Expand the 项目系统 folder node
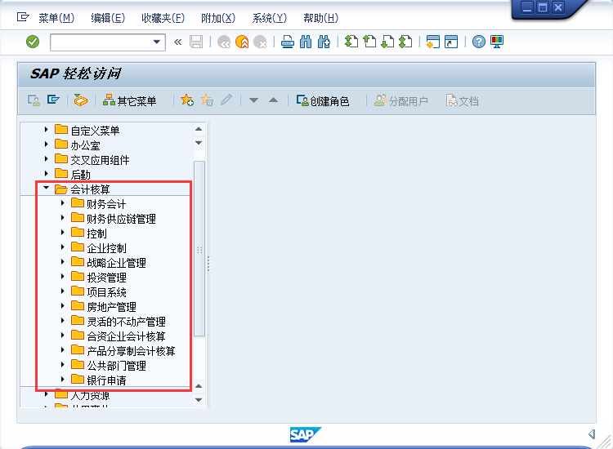The height and width of the screenshot is (449, 613). [63, 291]
